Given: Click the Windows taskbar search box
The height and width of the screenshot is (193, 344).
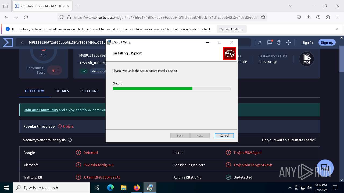Looking at the screenshot, I should (52, 188).
